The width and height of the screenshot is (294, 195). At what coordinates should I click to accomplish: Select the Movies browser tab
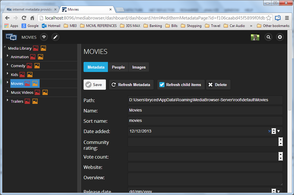coord(86,9)
